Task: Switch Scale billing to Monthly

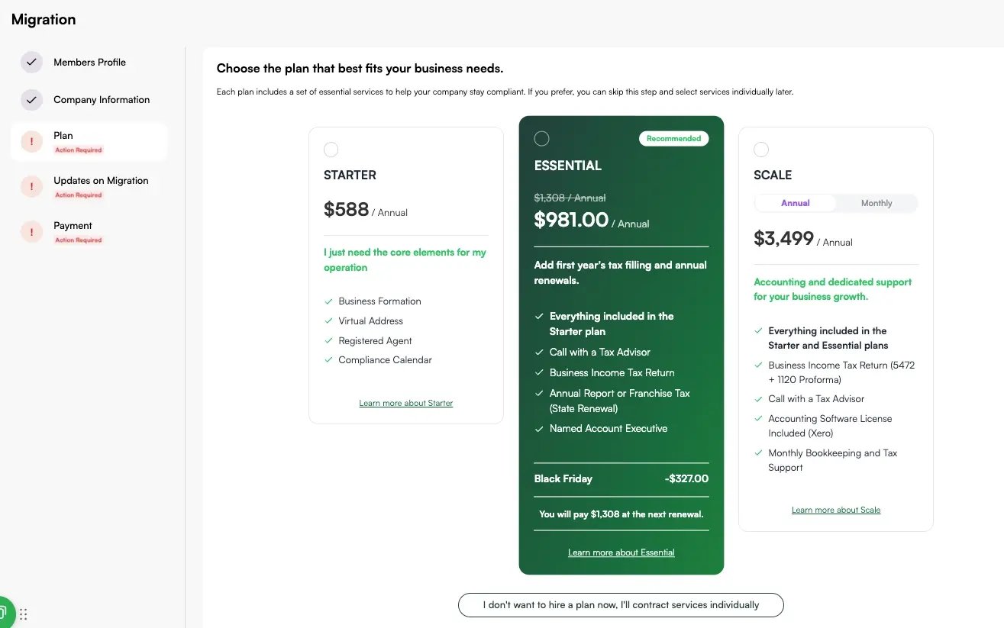Action: pos(876,203)
